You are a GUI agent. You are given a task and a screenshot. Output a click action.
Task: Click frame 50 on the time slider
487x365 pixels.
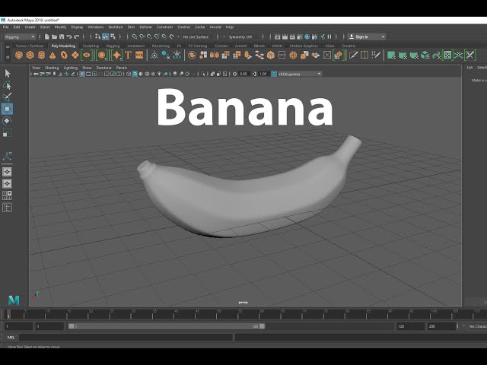pos(218,314)
